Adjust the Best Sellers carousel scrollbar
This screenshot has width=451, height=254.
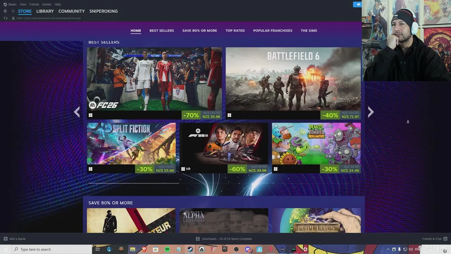[134, 183]
